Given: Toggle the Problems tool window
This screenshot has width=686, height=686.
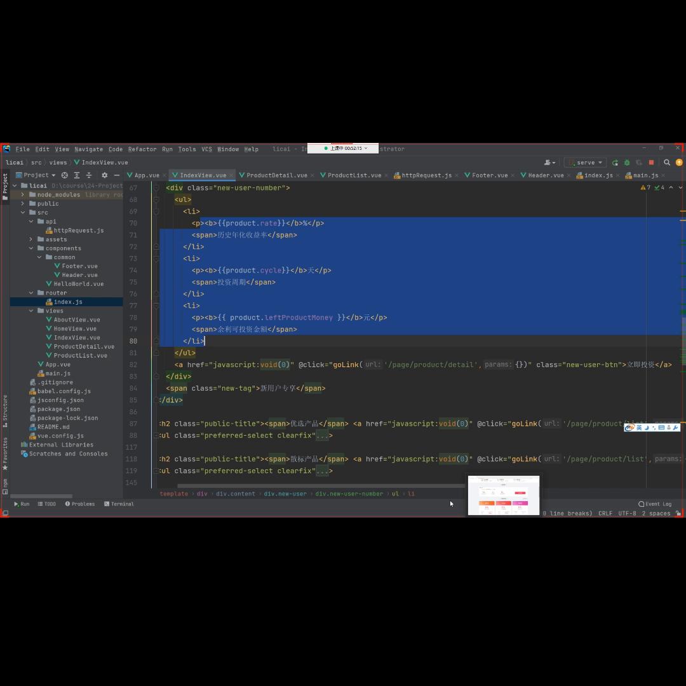Looking at the screenshot, I should 79,504.
